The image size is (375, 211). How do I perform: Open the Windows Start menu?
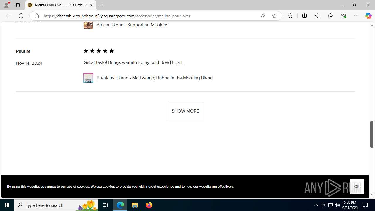(7, 205)
